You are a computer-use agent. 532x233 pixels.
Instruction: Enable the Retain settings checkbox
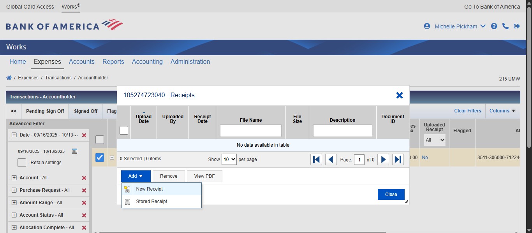click(x=22, y=163)
